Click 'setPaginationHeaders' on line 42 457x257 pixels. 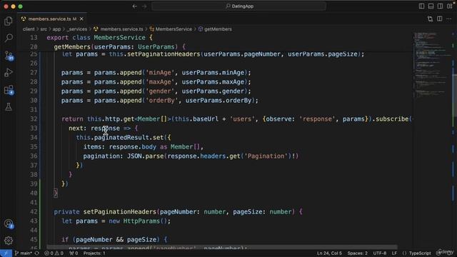tap(120, 212)
